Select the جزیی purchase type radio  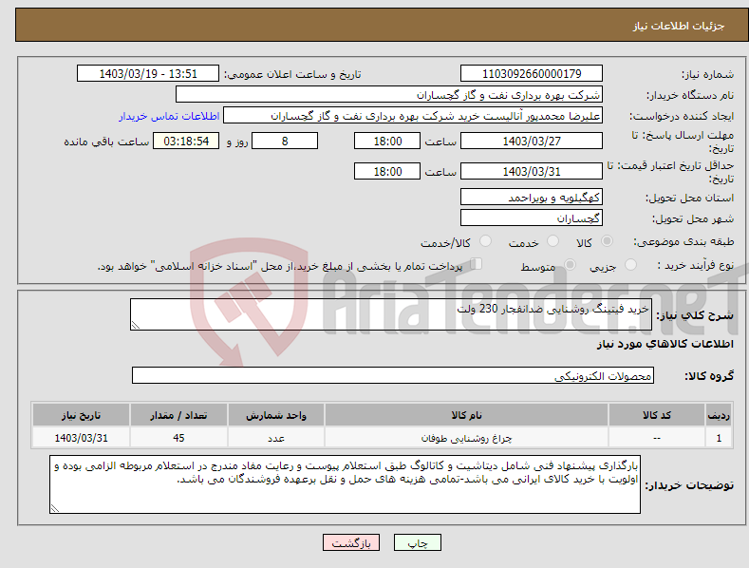coord(630,264)
